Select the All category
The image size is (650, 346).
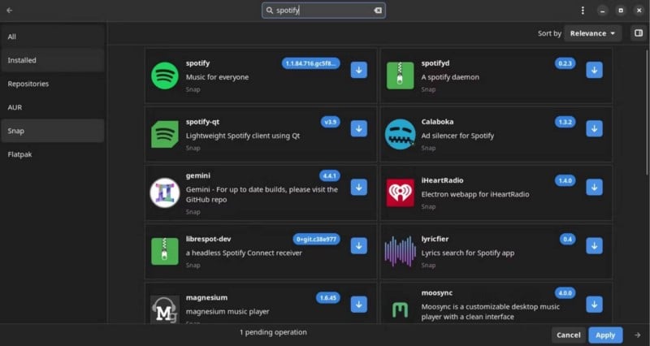click(x=53, y=37)
